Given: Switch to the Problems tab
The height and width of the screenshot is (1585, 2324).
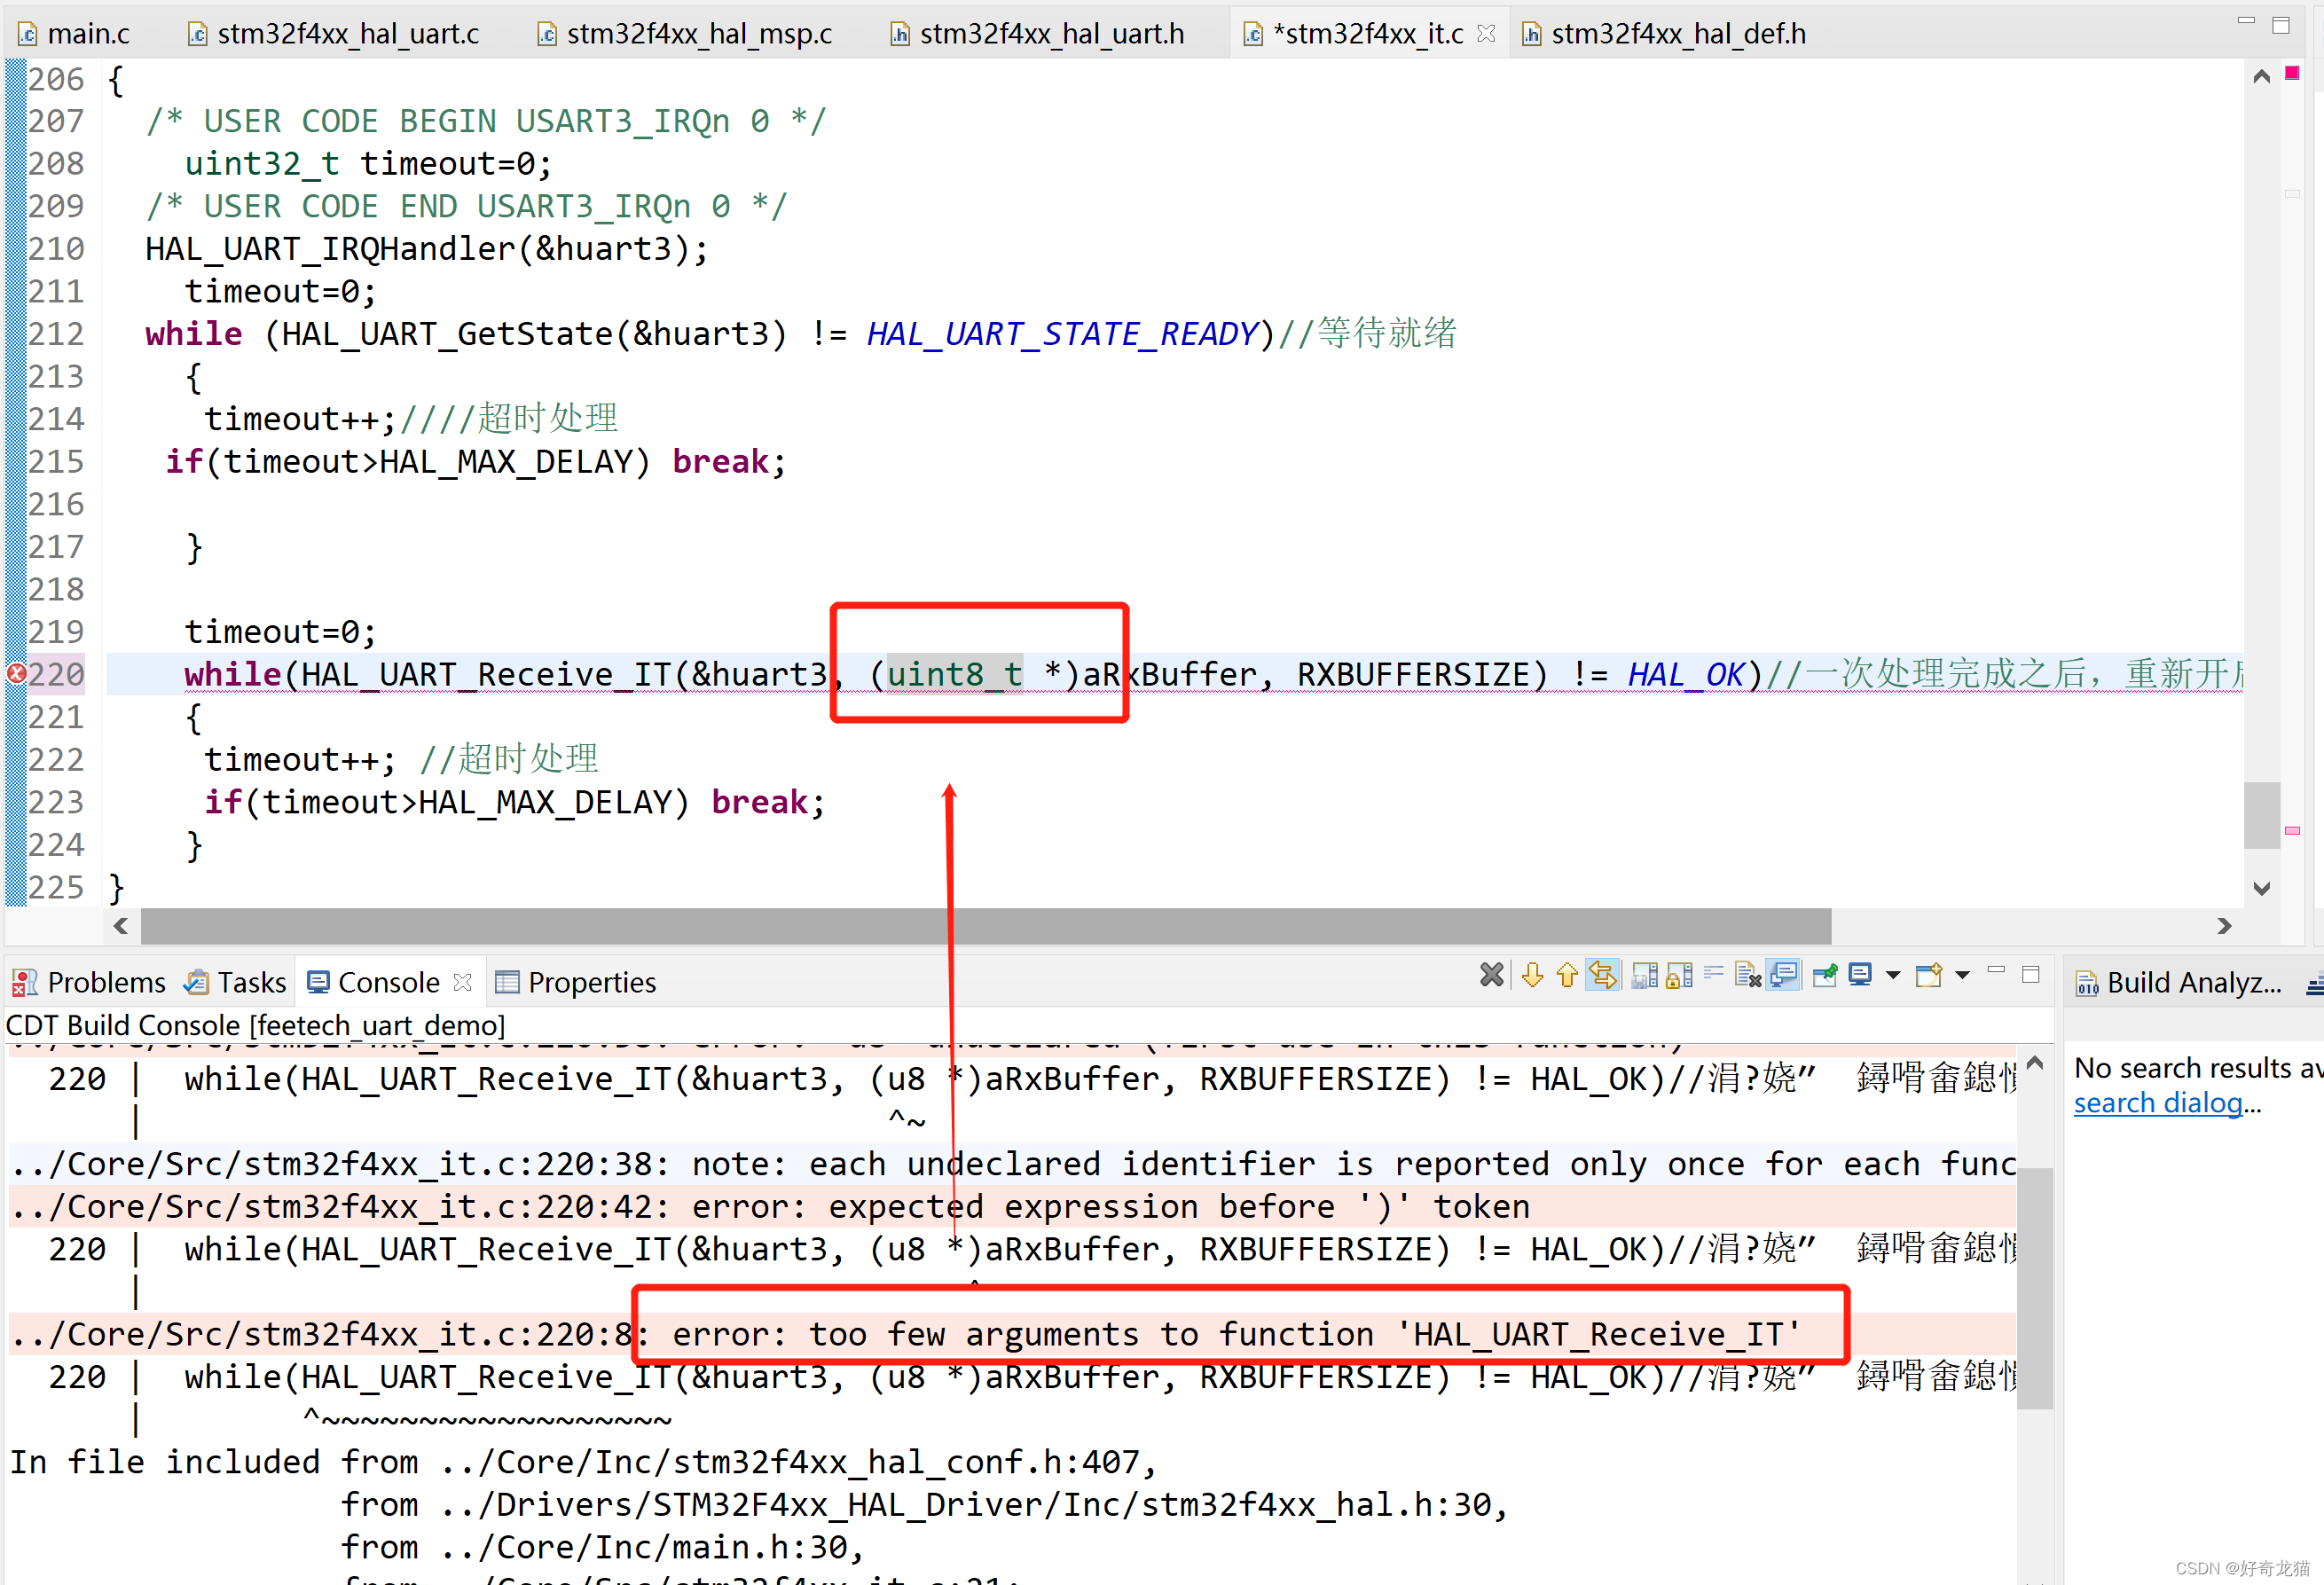Looking at the screenshot, I should coord(105,983).
